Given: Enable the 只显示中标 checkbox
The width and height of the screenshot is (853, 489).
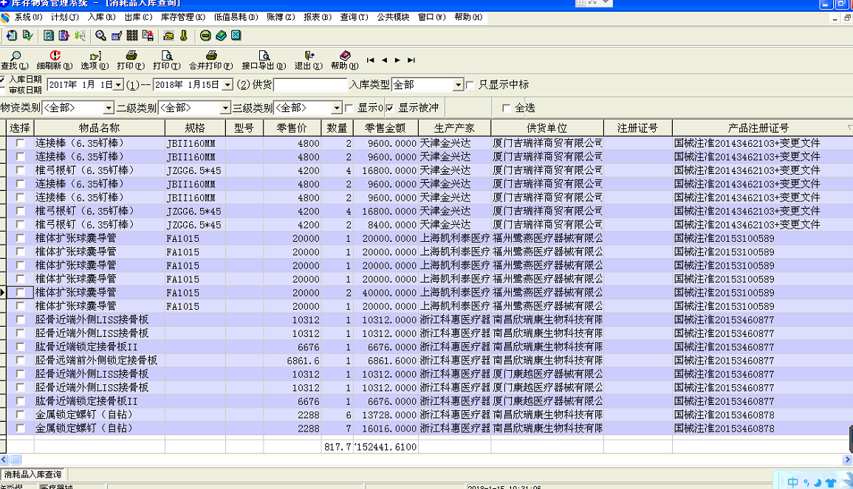Looking at the screenshot, I should click(470, 85).
